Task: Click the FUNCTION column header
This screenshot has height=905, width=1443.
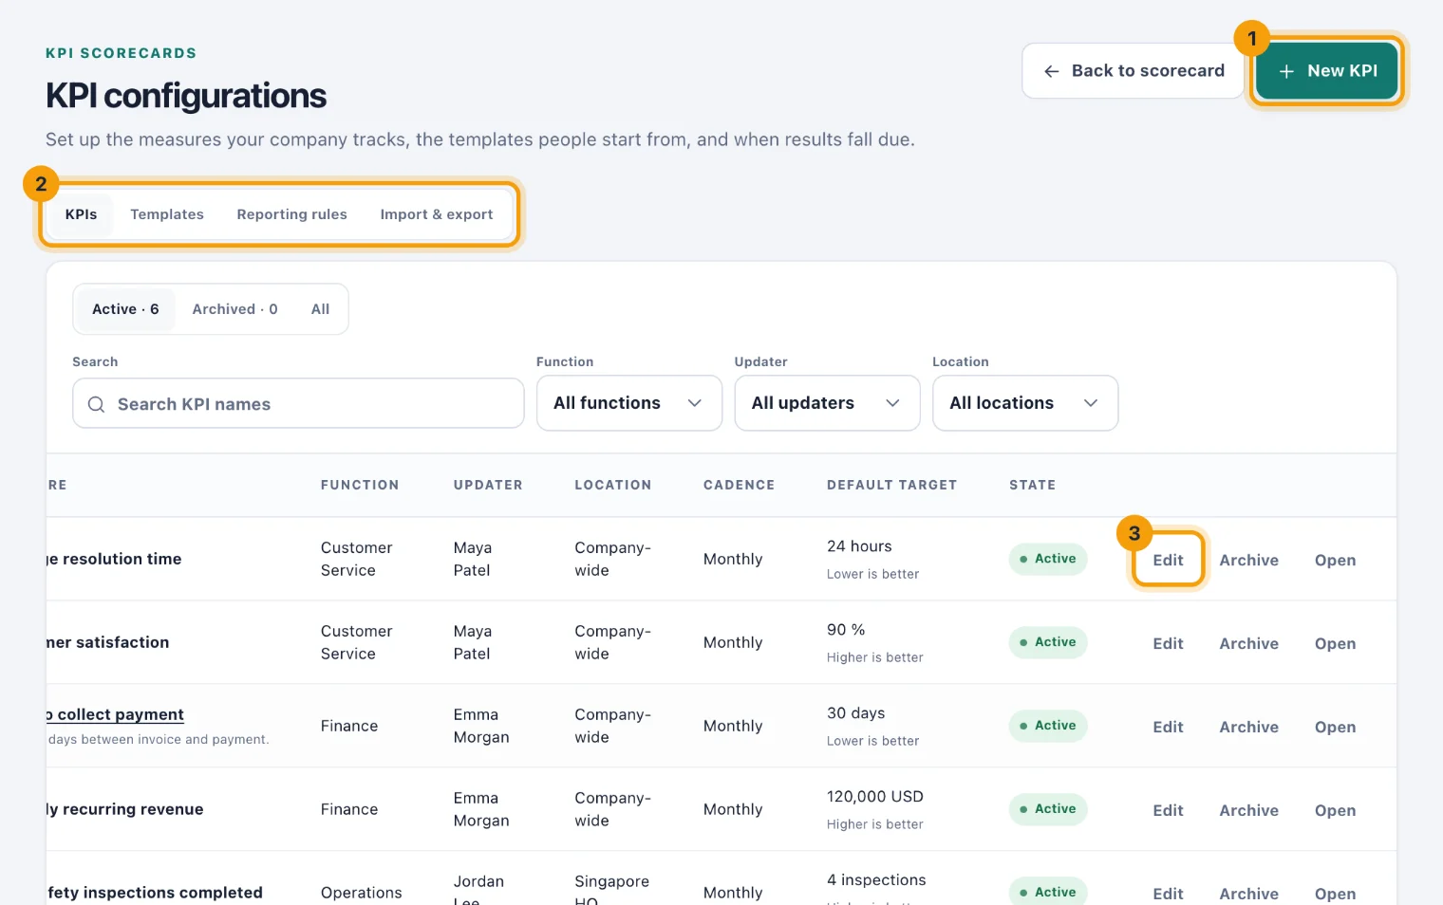Action: tap(360, 485)
